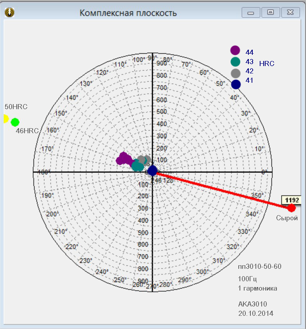
Task: Click the АКА3010 text
Action: pyautogui.click(x=253, y=304)
